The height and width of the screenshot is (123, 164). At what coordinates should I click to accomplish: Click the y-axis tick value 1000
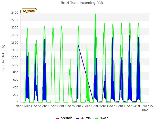pos(15,65)
